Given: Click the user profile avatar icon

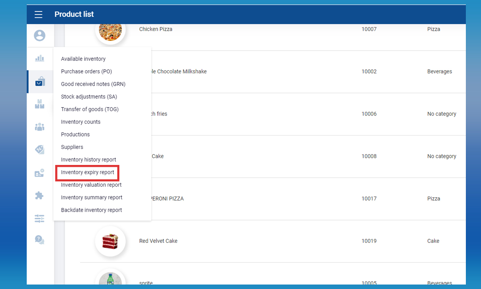Looking at the screenshot, I should click(x=40, y=36).
